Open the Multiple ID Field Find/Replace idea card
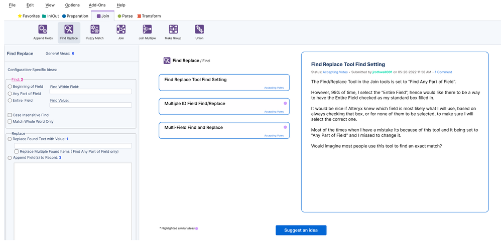 224,107
